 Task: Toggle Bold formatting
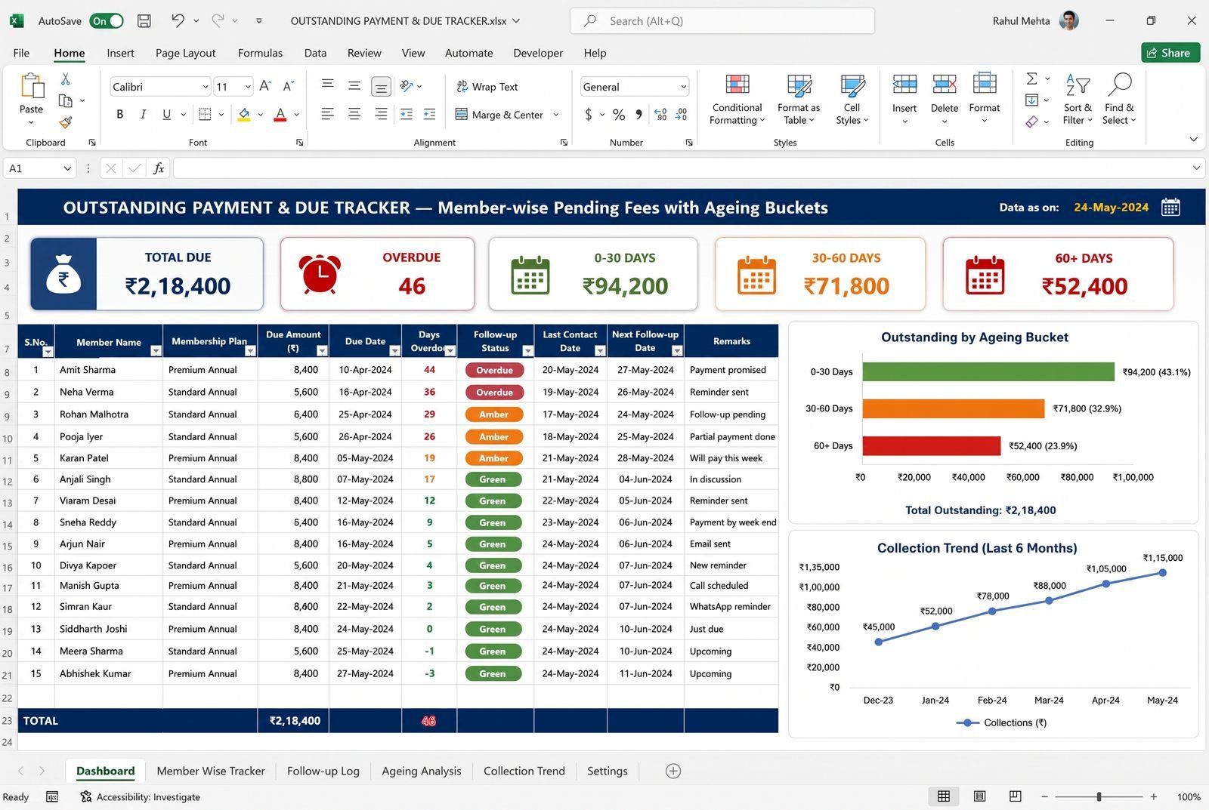[x=119, y=114]
